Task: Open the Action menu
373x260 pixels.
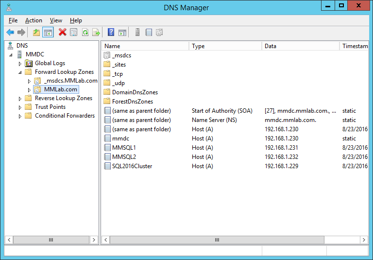Action: click(34, 20)
